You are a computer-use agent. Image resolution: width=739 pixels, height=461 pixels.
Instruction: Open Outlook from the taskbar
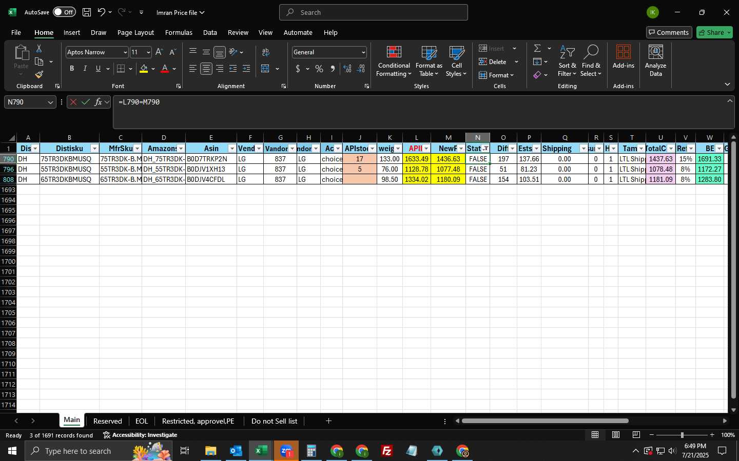(236, 451)
